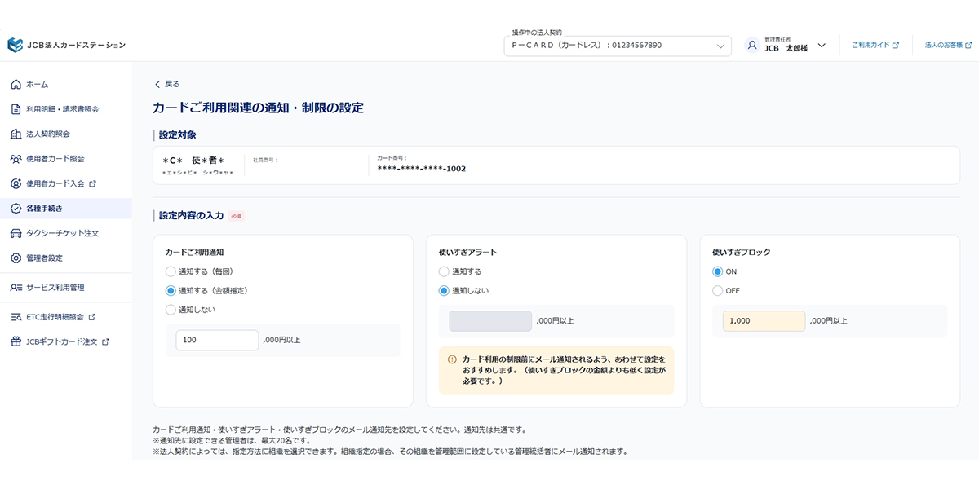Click the 法人契約照会 building icon
Viewport: 979px width, 489px height.
click(16, 134)
